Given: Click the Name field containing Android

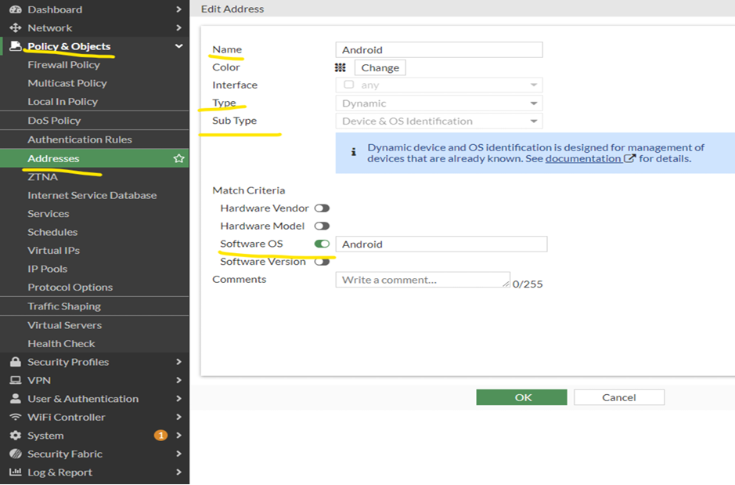Looking at the screenshot, I should pos(439,49).
